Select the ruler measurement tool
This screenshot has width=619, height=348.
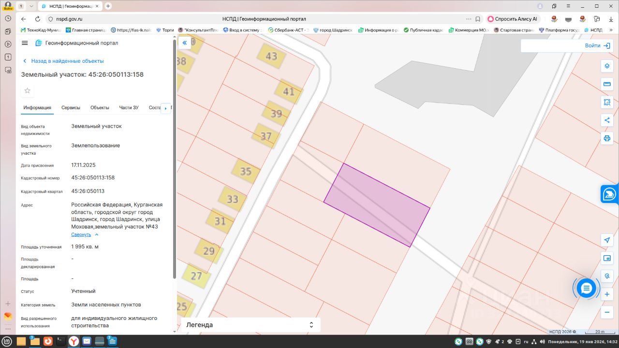click(607, 84)
